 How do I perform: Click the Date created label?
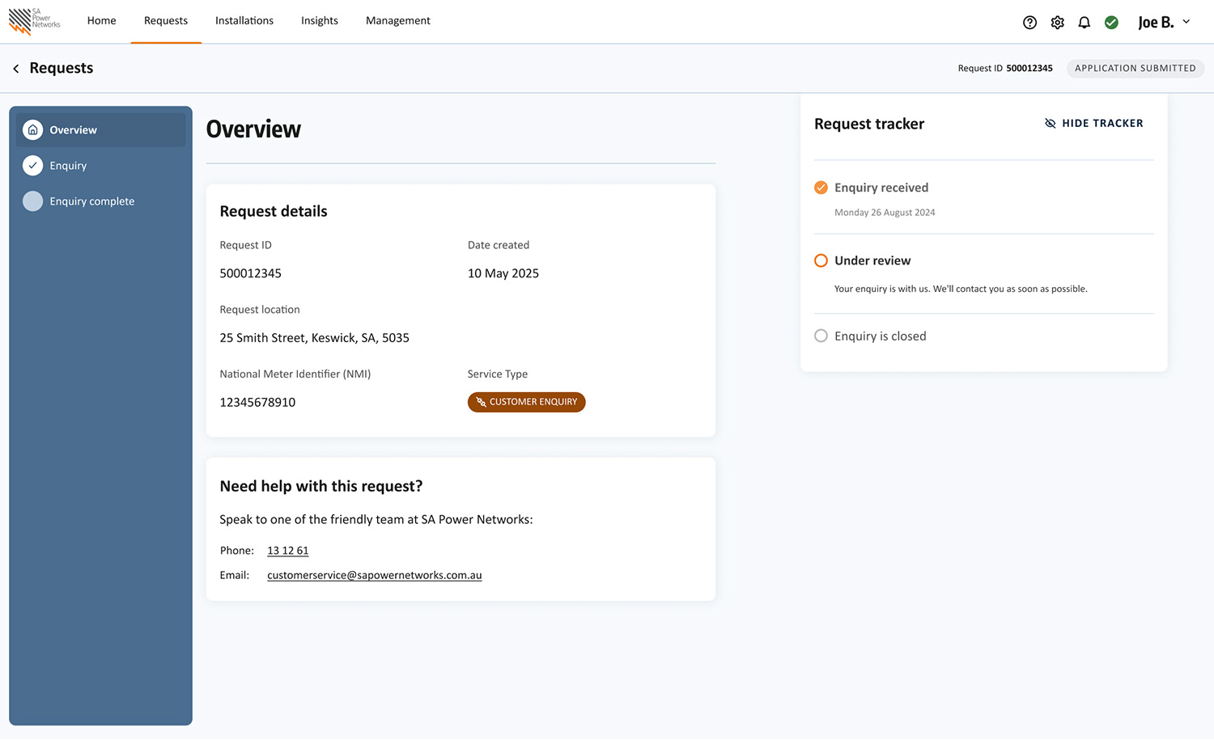click(x=499, y=245)
